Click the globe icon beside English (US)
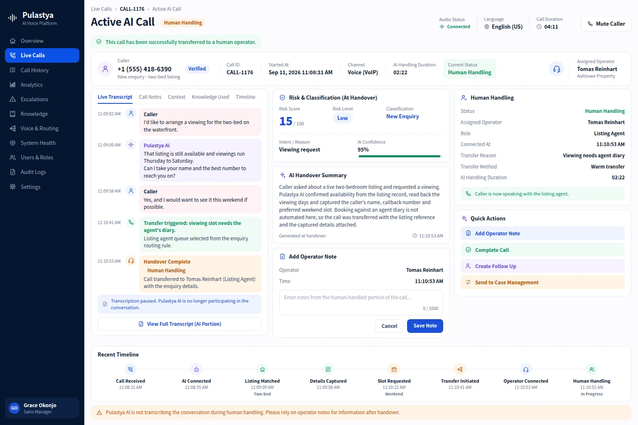Screen dimensions: 638x425 click(487, 27)
